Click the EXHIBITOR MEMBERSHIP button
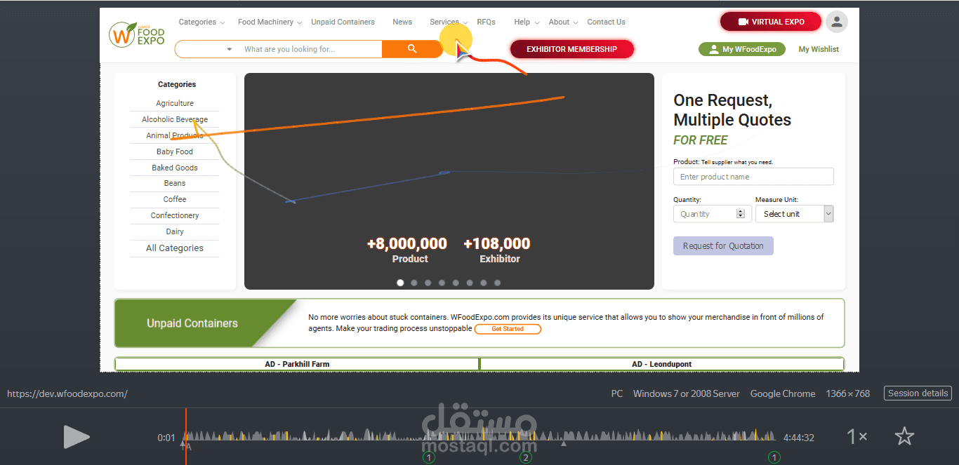959x465 pixels. point(571,49)
